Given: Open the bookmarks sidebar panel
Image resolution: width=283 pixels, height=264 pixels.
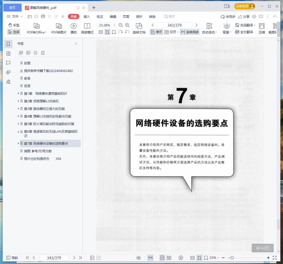Looking at the screenshot, I should [x=8, y=44].
